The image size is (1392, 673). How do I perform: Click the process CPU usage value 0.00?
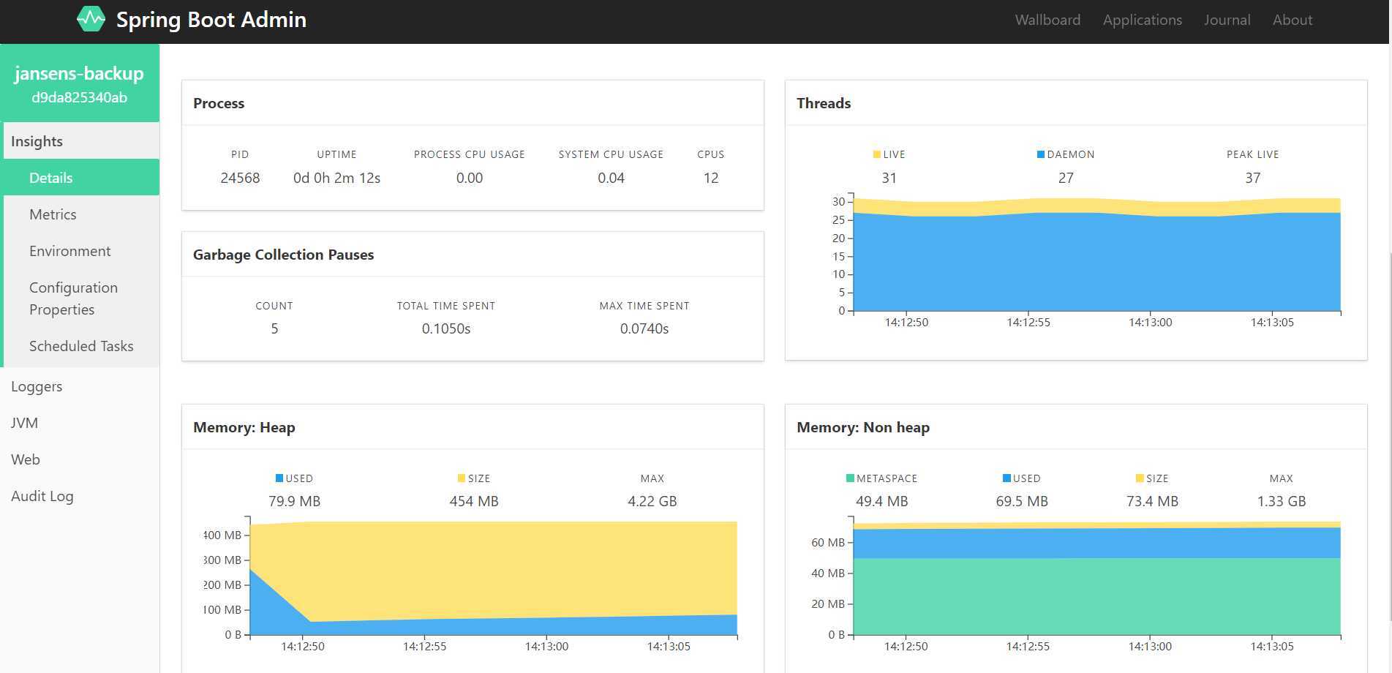coord(470,178)
